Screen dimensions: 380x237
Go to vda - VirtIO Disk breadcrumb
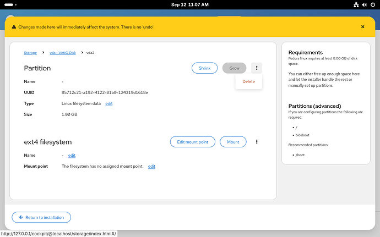point(63,53)
